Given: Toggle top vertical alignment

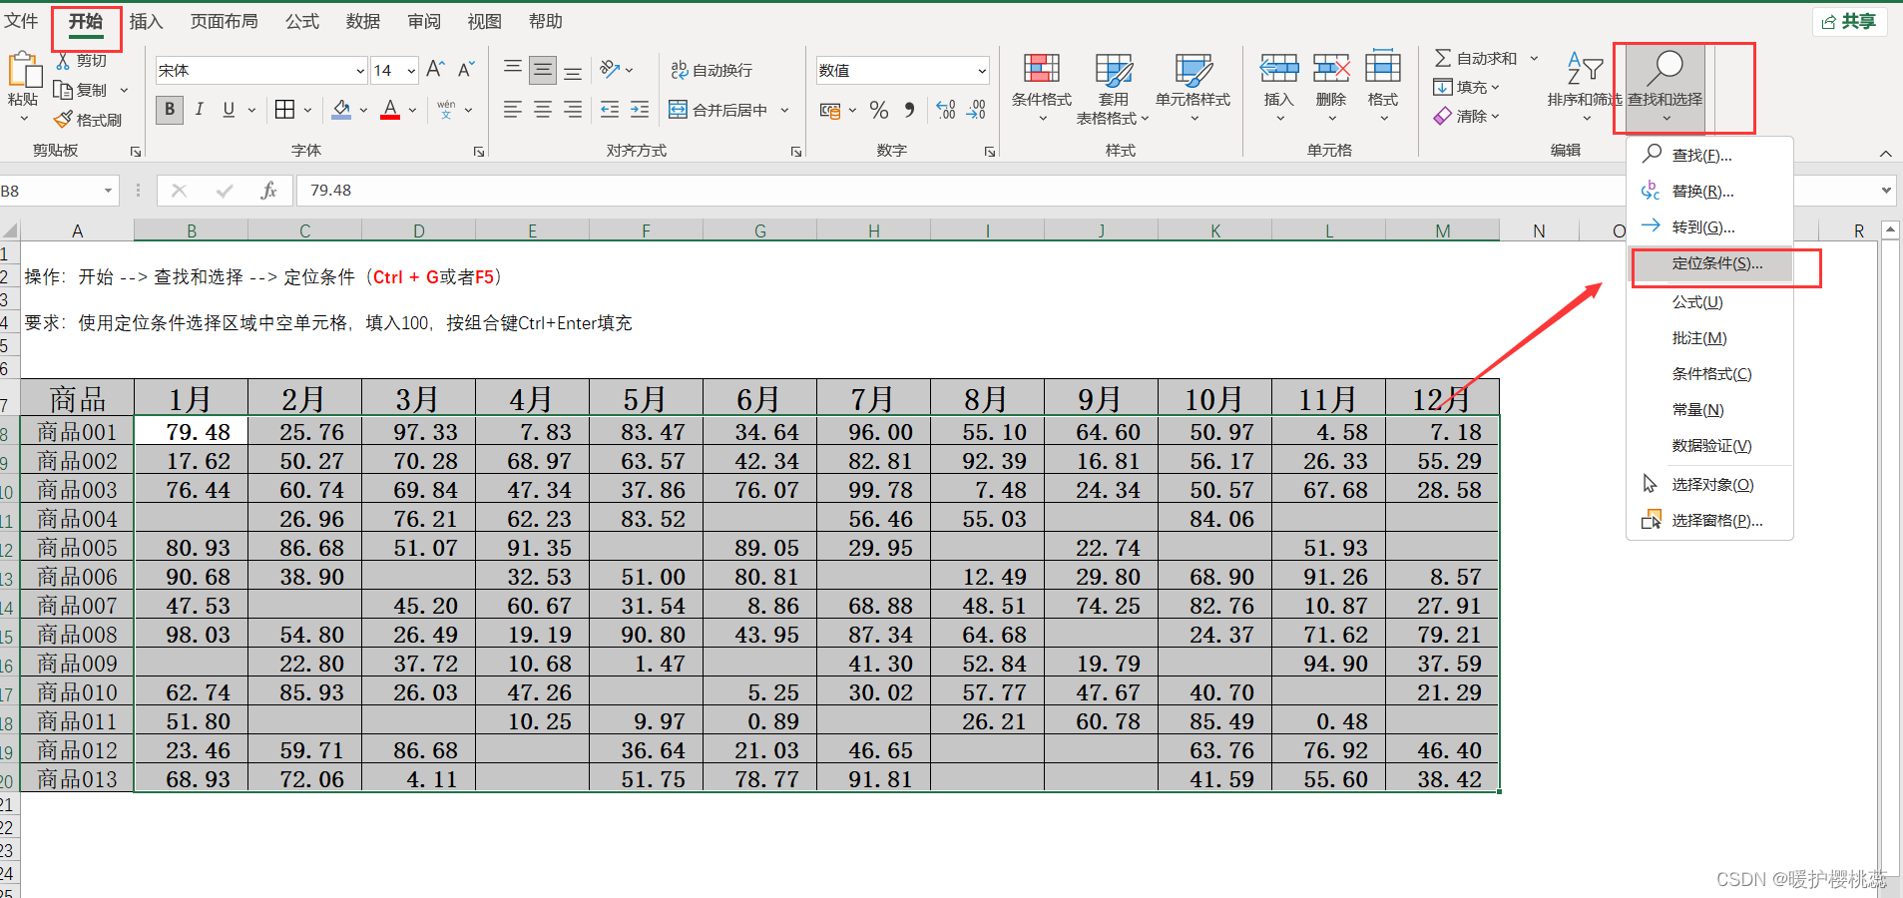Looking at the screenshot, I should [513, 70].
